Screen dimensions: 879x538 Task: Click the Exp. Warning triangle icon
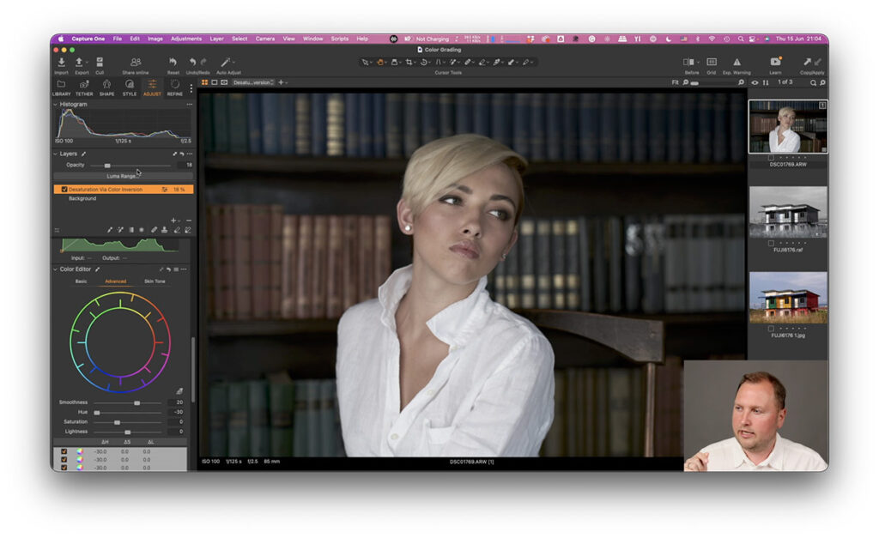point(737,62)
